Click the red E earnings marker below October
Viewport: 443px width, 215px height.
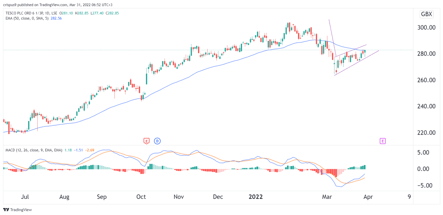(146, 141)
